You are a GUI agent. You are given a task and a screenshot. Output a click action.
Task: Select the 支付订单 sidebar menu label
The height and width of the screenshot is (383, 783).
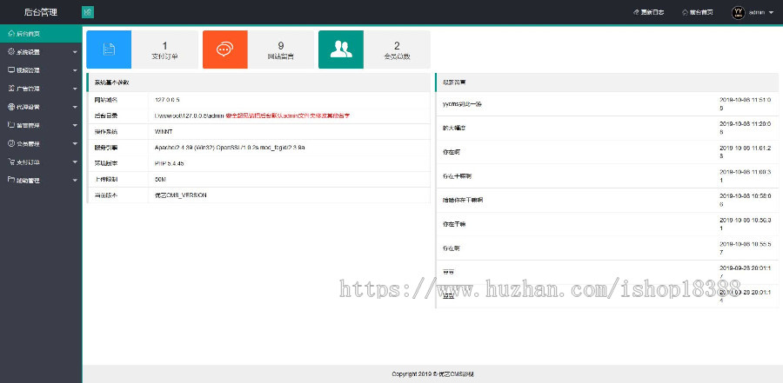point(28,162)
